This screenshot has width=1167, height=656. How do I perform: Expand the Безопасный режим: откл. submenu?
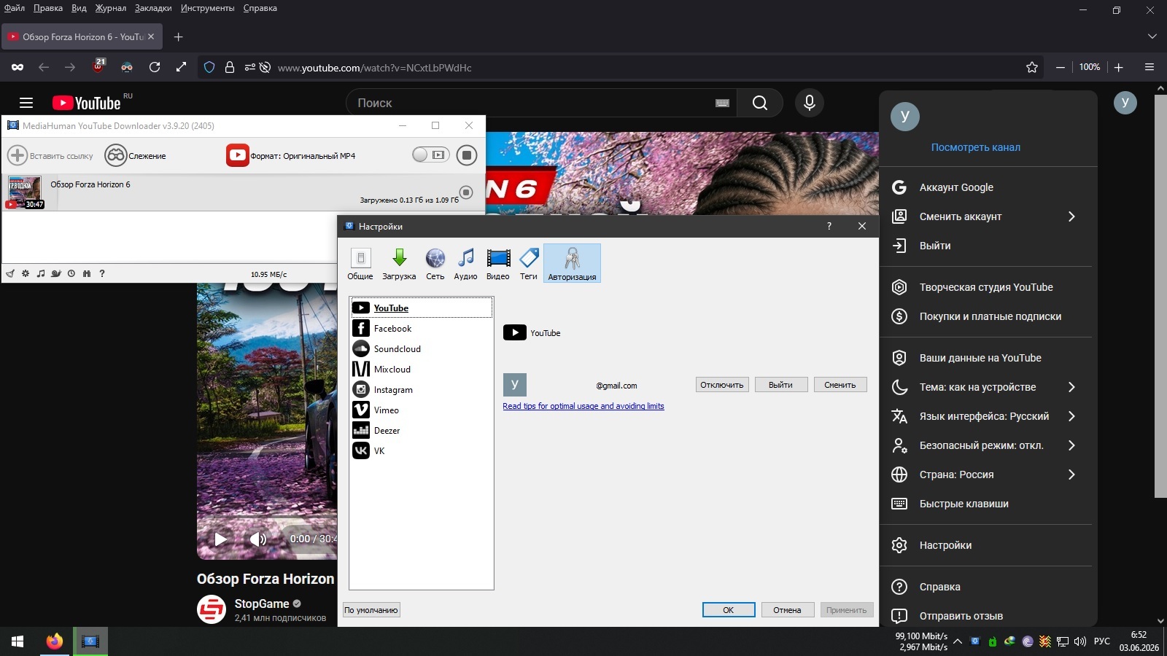pyautogui.click(x=1071, y=445)
